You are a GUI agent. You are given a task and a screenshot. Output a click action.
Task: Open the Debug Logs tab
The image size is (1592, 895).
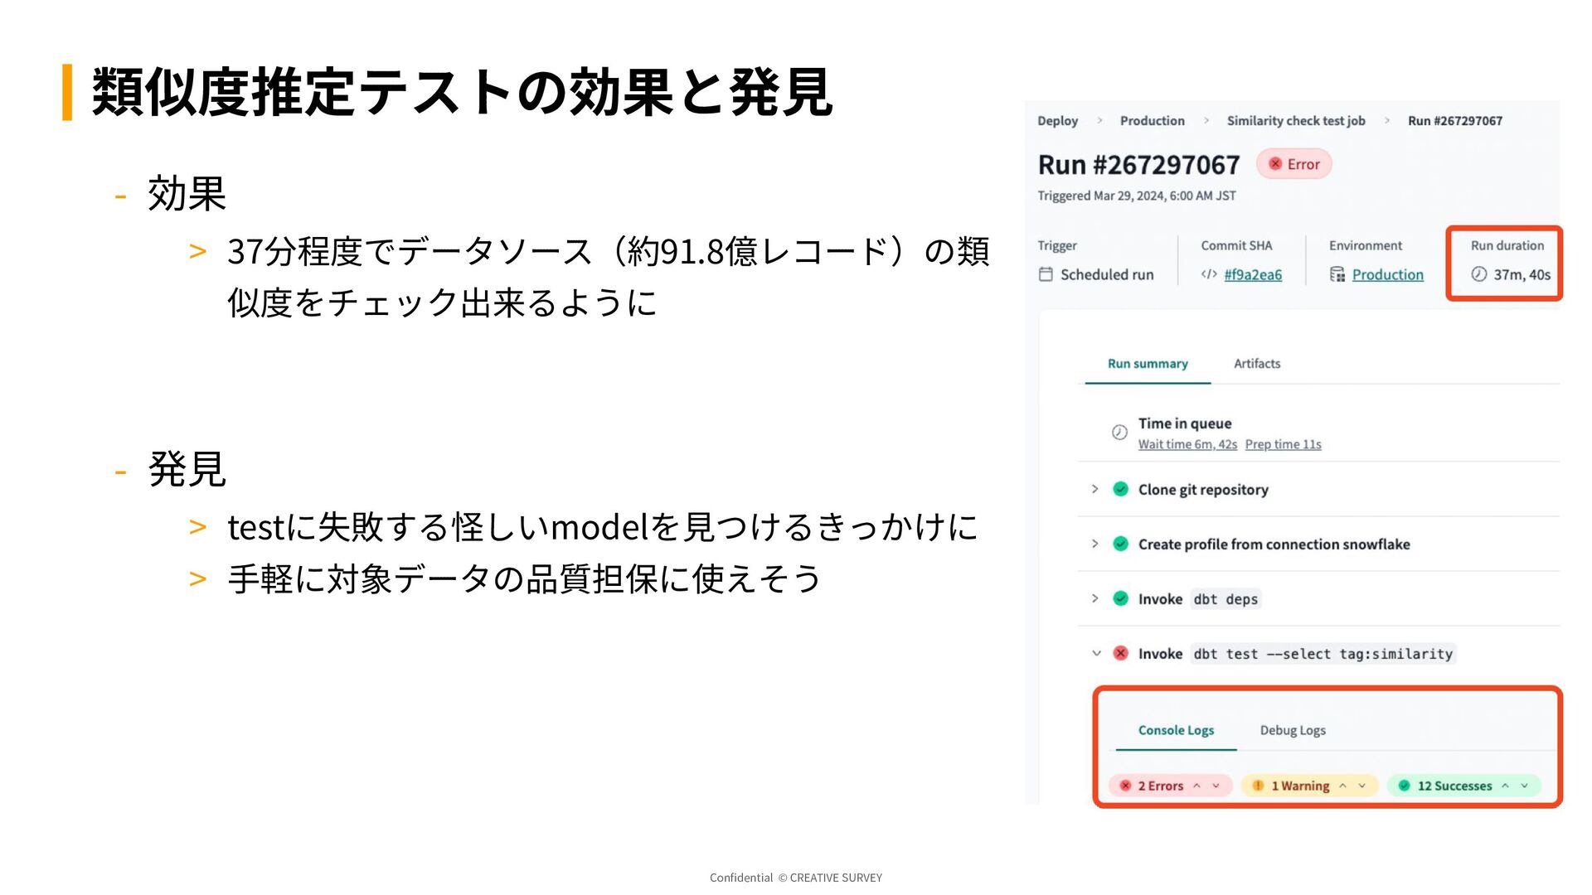click(x=1292, y=730)
